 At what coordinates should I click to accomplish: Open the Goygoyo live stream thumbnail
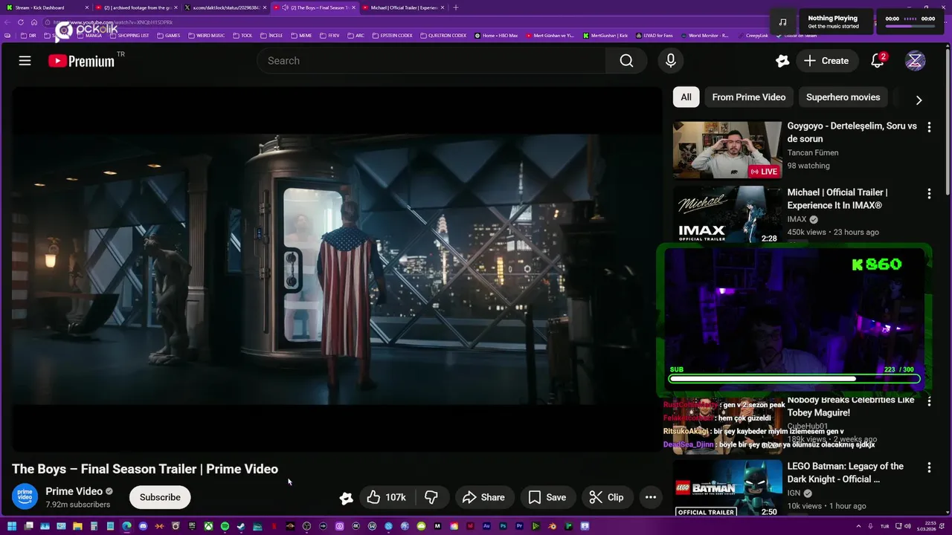tap(727, 150)
